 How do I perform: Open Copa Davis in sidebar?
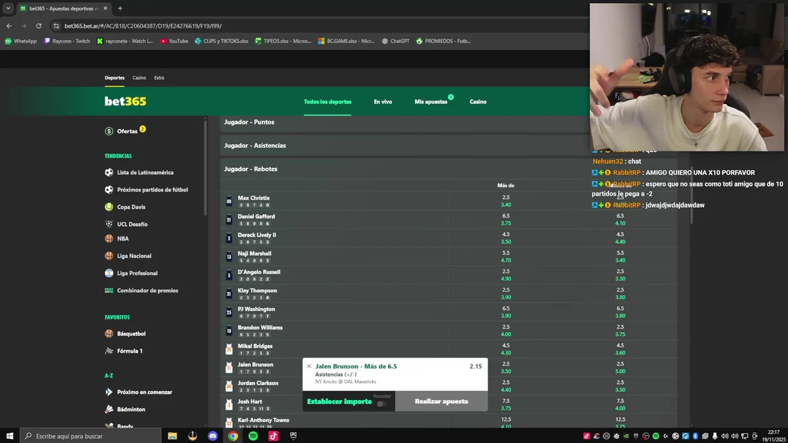(131, 207)
